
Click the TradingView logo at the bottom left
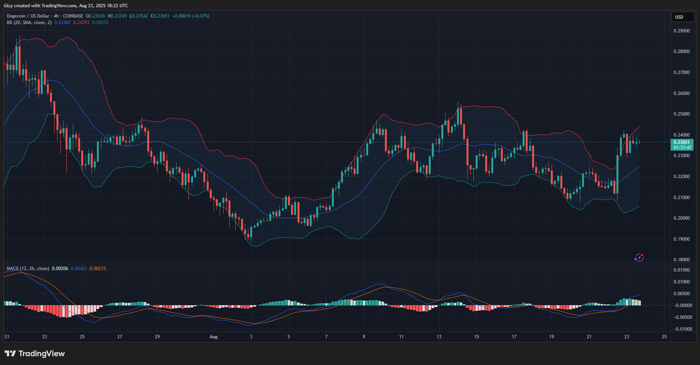click(x=35, y=354)
